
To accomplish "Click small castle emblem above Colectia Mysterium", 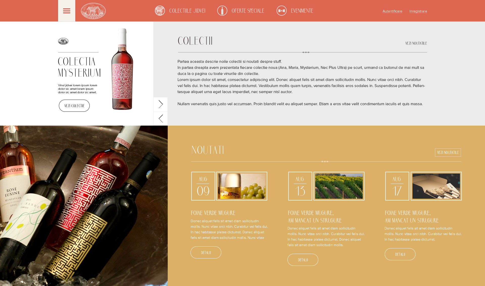I will 63,41.
